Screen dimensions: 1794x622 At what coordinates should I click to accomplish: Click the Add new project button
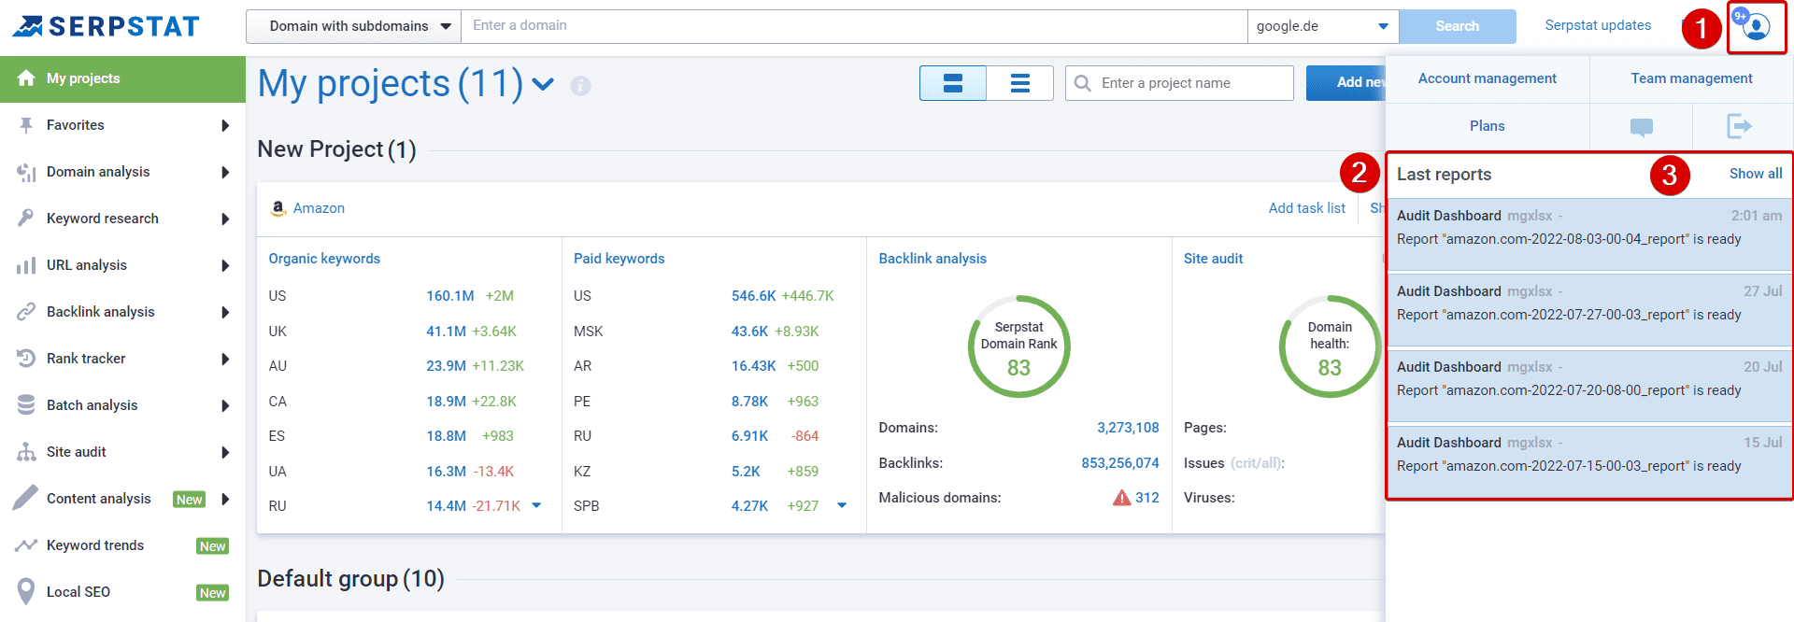pos(1345,82)
